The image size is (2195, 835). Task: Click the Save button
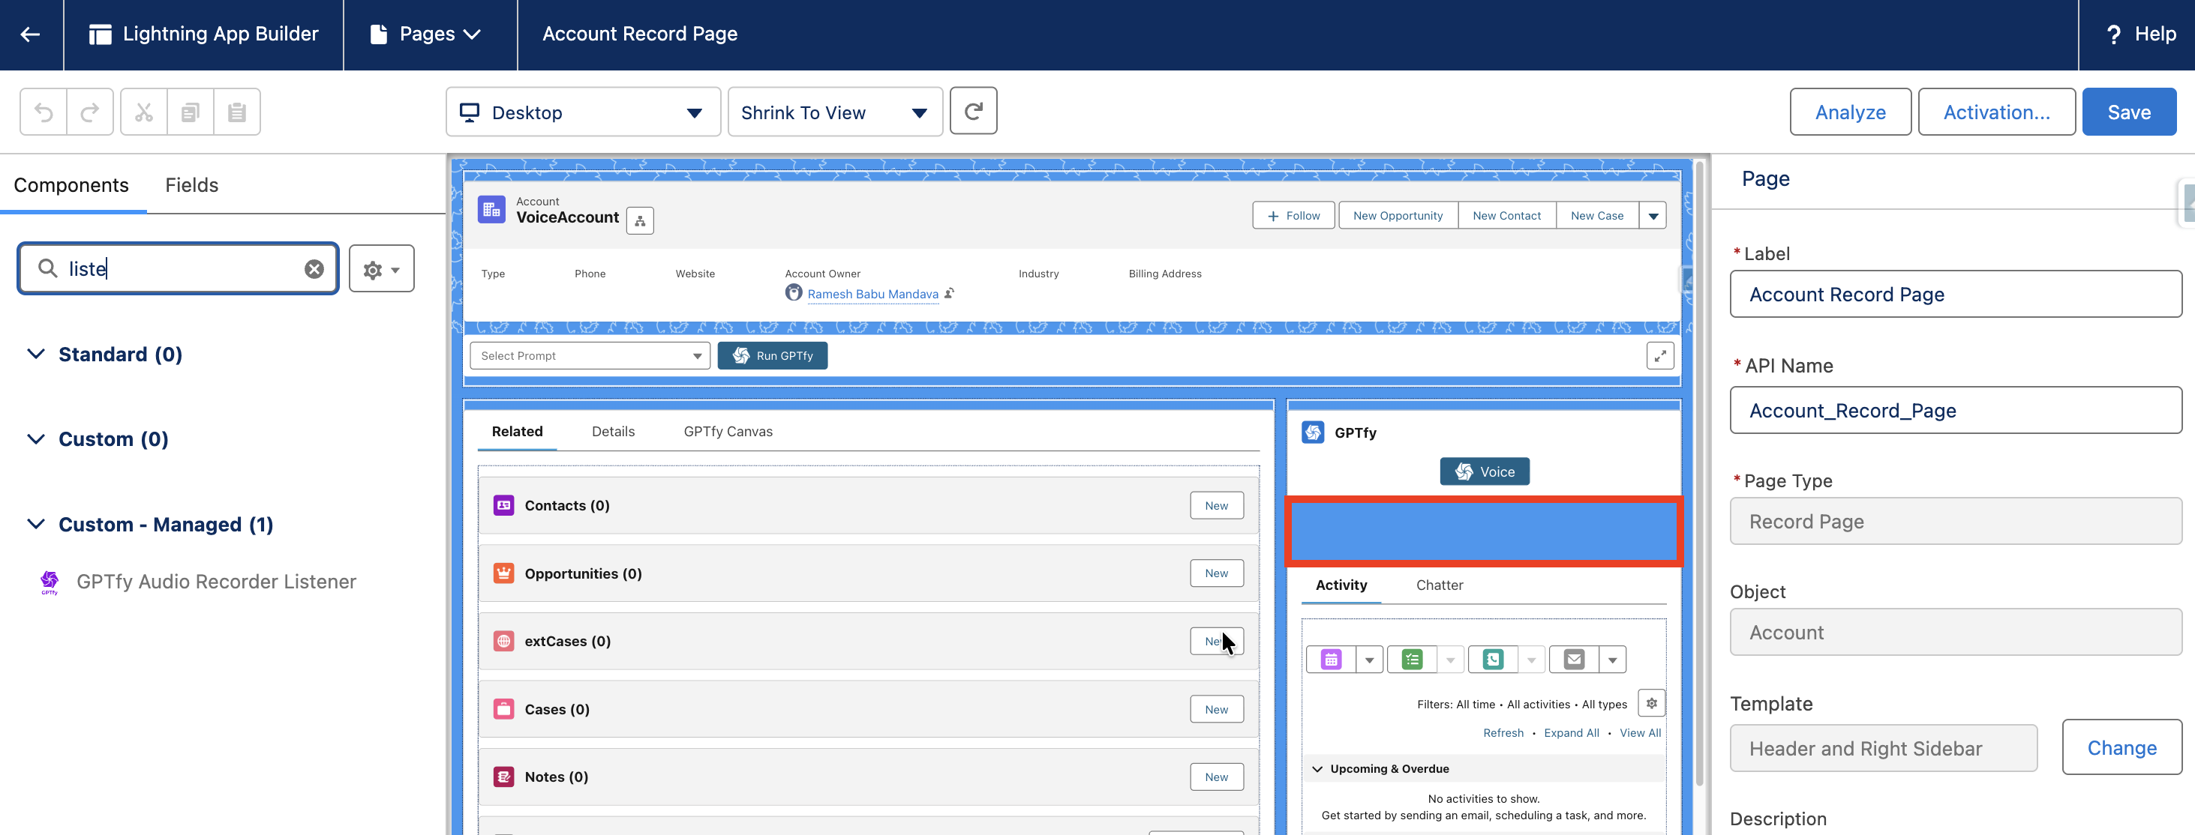pyautogui.click(x=2128, y=112)
